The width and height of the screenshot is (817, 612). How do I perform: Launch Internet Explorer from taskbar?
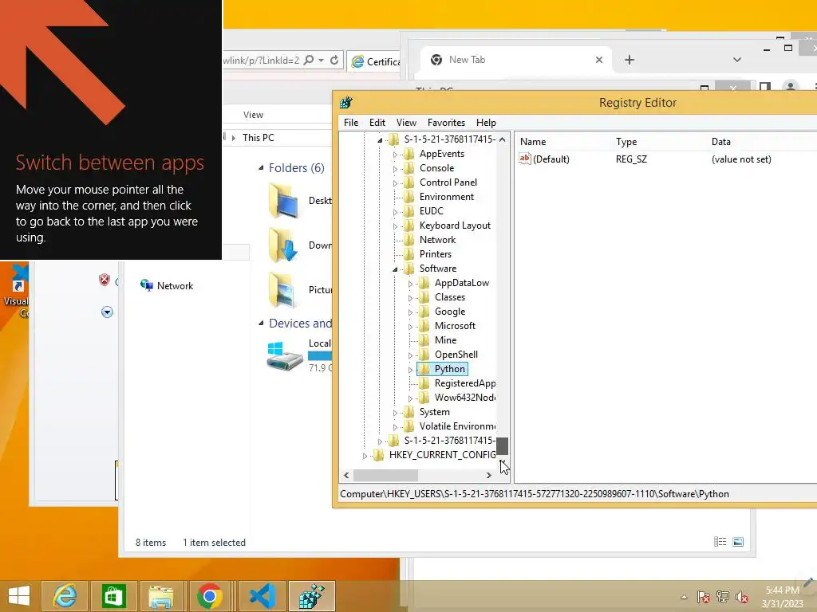point(65,596)
